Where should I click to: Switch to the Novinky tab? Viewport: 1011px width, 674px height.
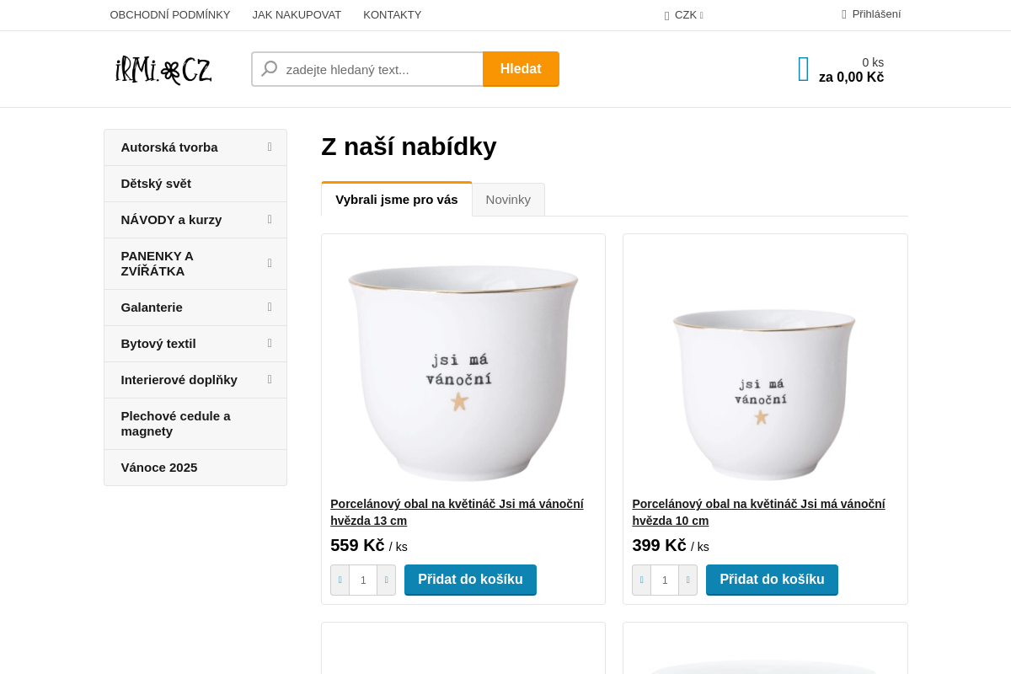click(x=508, y=200)
